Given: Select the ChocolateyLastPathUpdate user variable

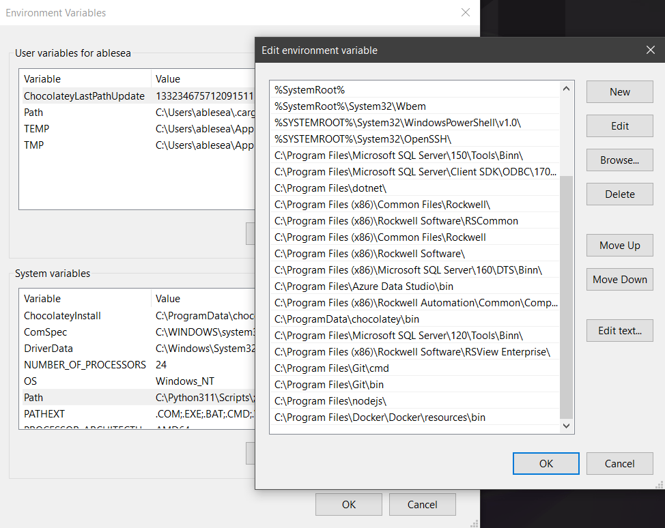Looking at the screenshot, I should point(137,96).
